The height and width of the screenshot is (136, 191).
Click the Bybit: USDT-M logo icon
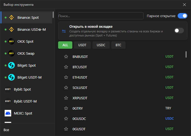tap(8, 101)
